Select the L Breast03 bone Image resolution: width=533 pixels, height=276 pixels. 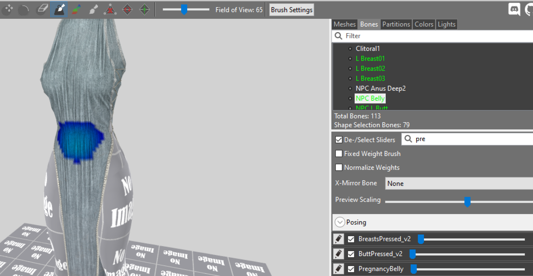coord(370,78)
